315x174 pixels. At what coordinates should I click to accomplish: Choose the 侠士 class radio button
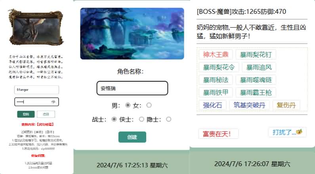141,119
